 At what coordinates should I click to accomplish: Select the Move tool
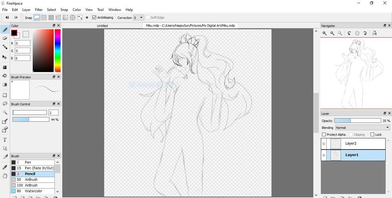[5, 57]
